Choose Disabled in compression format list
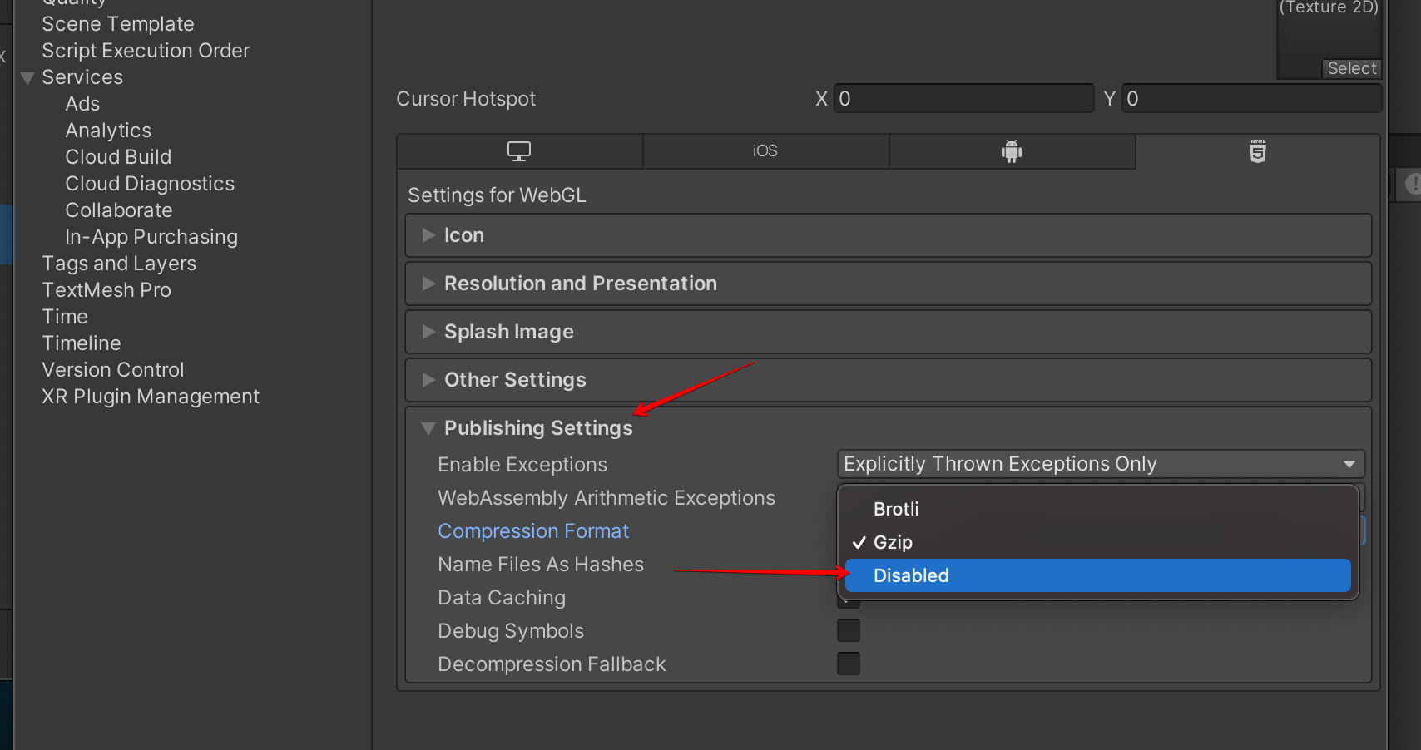This screenshot has width=1421, height=750. pos(1097,575)
